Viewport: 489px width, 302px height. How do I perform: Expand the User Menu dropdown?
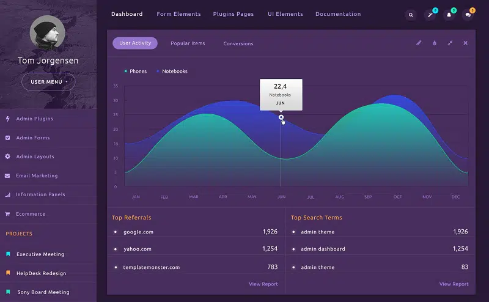48,81
